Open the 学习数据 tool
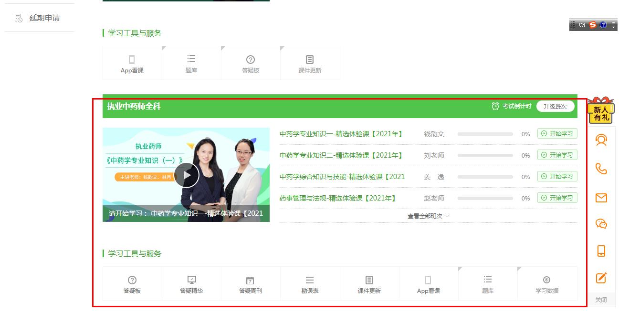Image resolution: width=629 pixels, height=311 pixels. (x=547, y=284)
